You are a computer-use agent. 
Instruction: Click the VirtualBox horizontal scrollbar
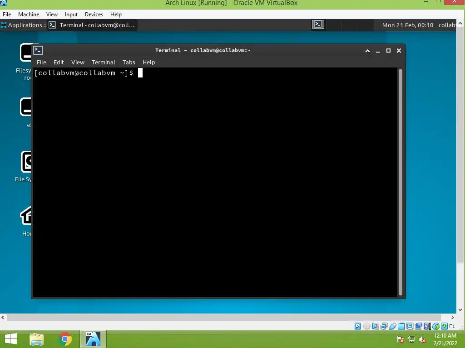tap(224, 317)
